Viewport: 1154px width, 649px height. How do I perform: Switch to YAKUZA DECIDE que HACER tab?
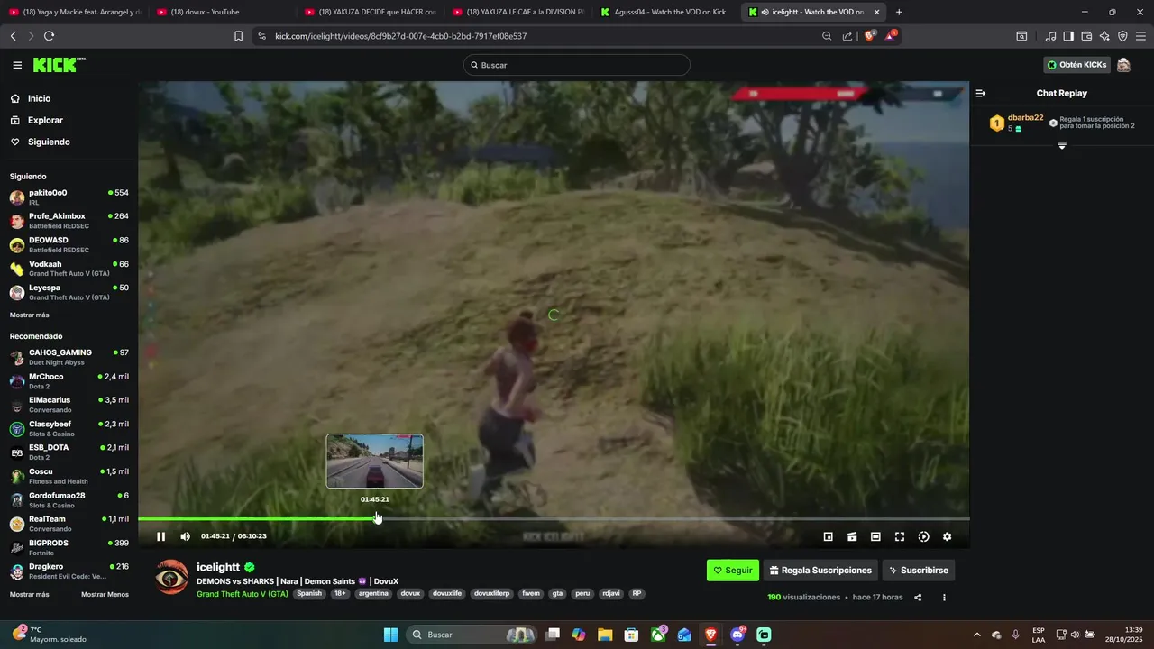point(371,12)
